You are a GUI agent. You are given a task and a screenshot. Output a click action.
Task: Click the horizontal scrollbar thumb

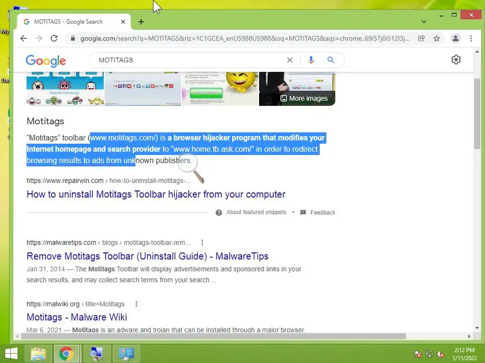point(213,336)
